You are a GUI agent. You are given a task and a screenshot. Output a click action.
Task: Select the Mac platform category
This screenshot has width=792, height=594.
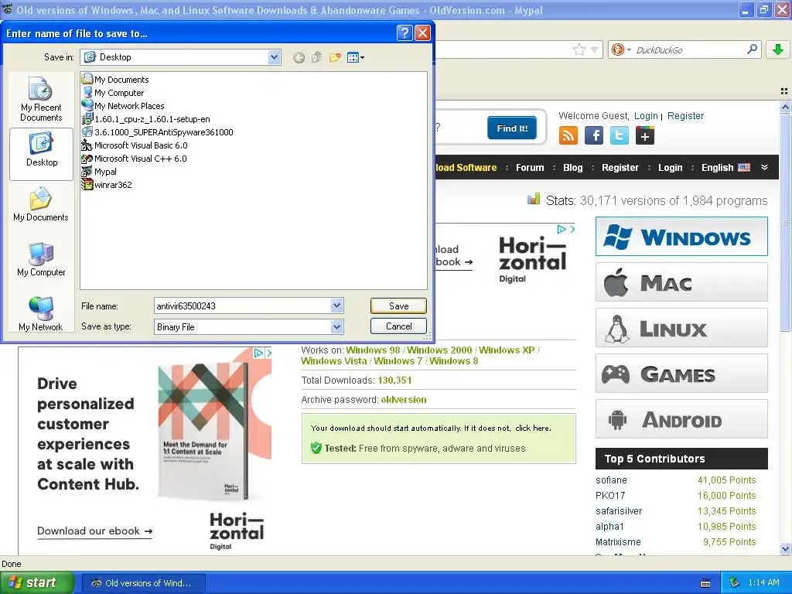click(681, 282)
